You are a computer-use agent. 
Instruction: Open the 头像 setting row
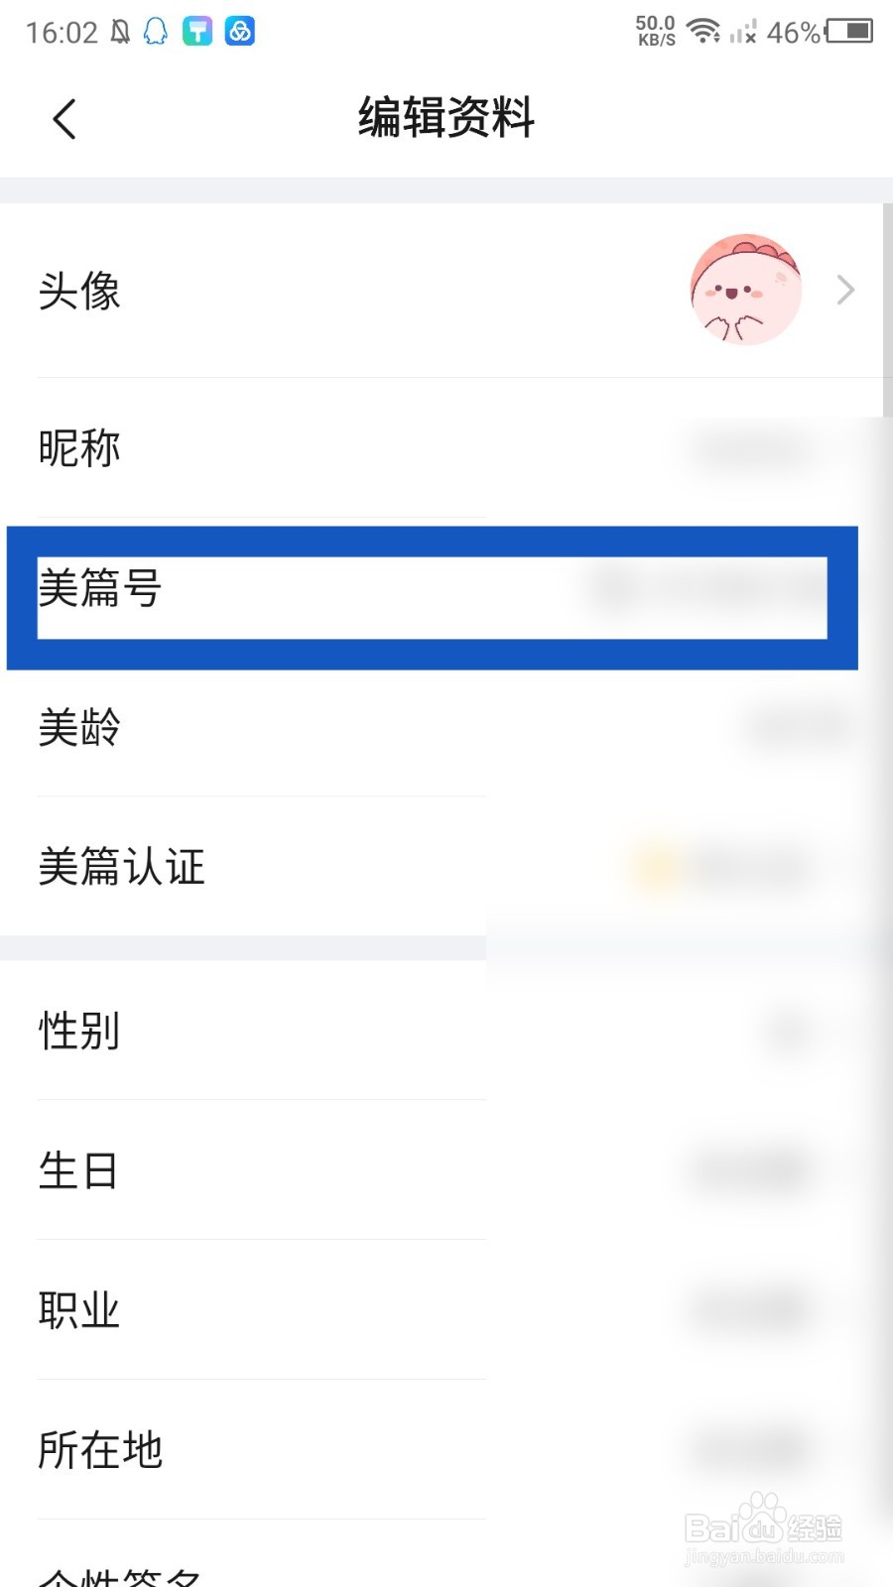coord(441,290)
